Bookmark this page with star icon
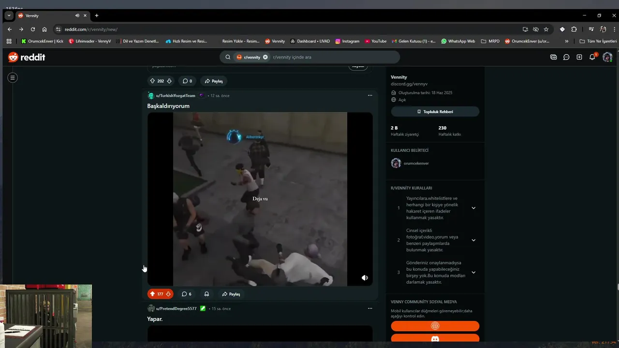Screen dimensions: 619x348 pos(546,29)
